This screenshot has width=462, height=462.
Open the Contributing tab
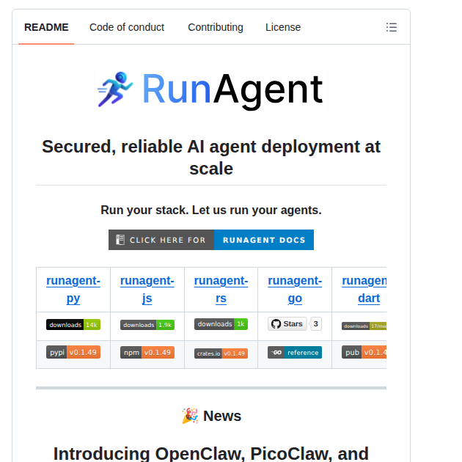pyautogui.click(x=216, y=27)
